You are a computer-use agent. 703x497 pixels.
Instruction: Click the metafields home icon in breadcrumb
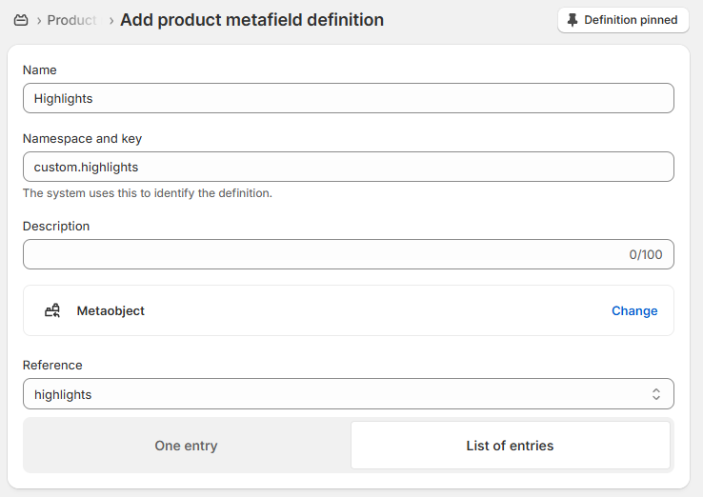[x=21, y=20]
